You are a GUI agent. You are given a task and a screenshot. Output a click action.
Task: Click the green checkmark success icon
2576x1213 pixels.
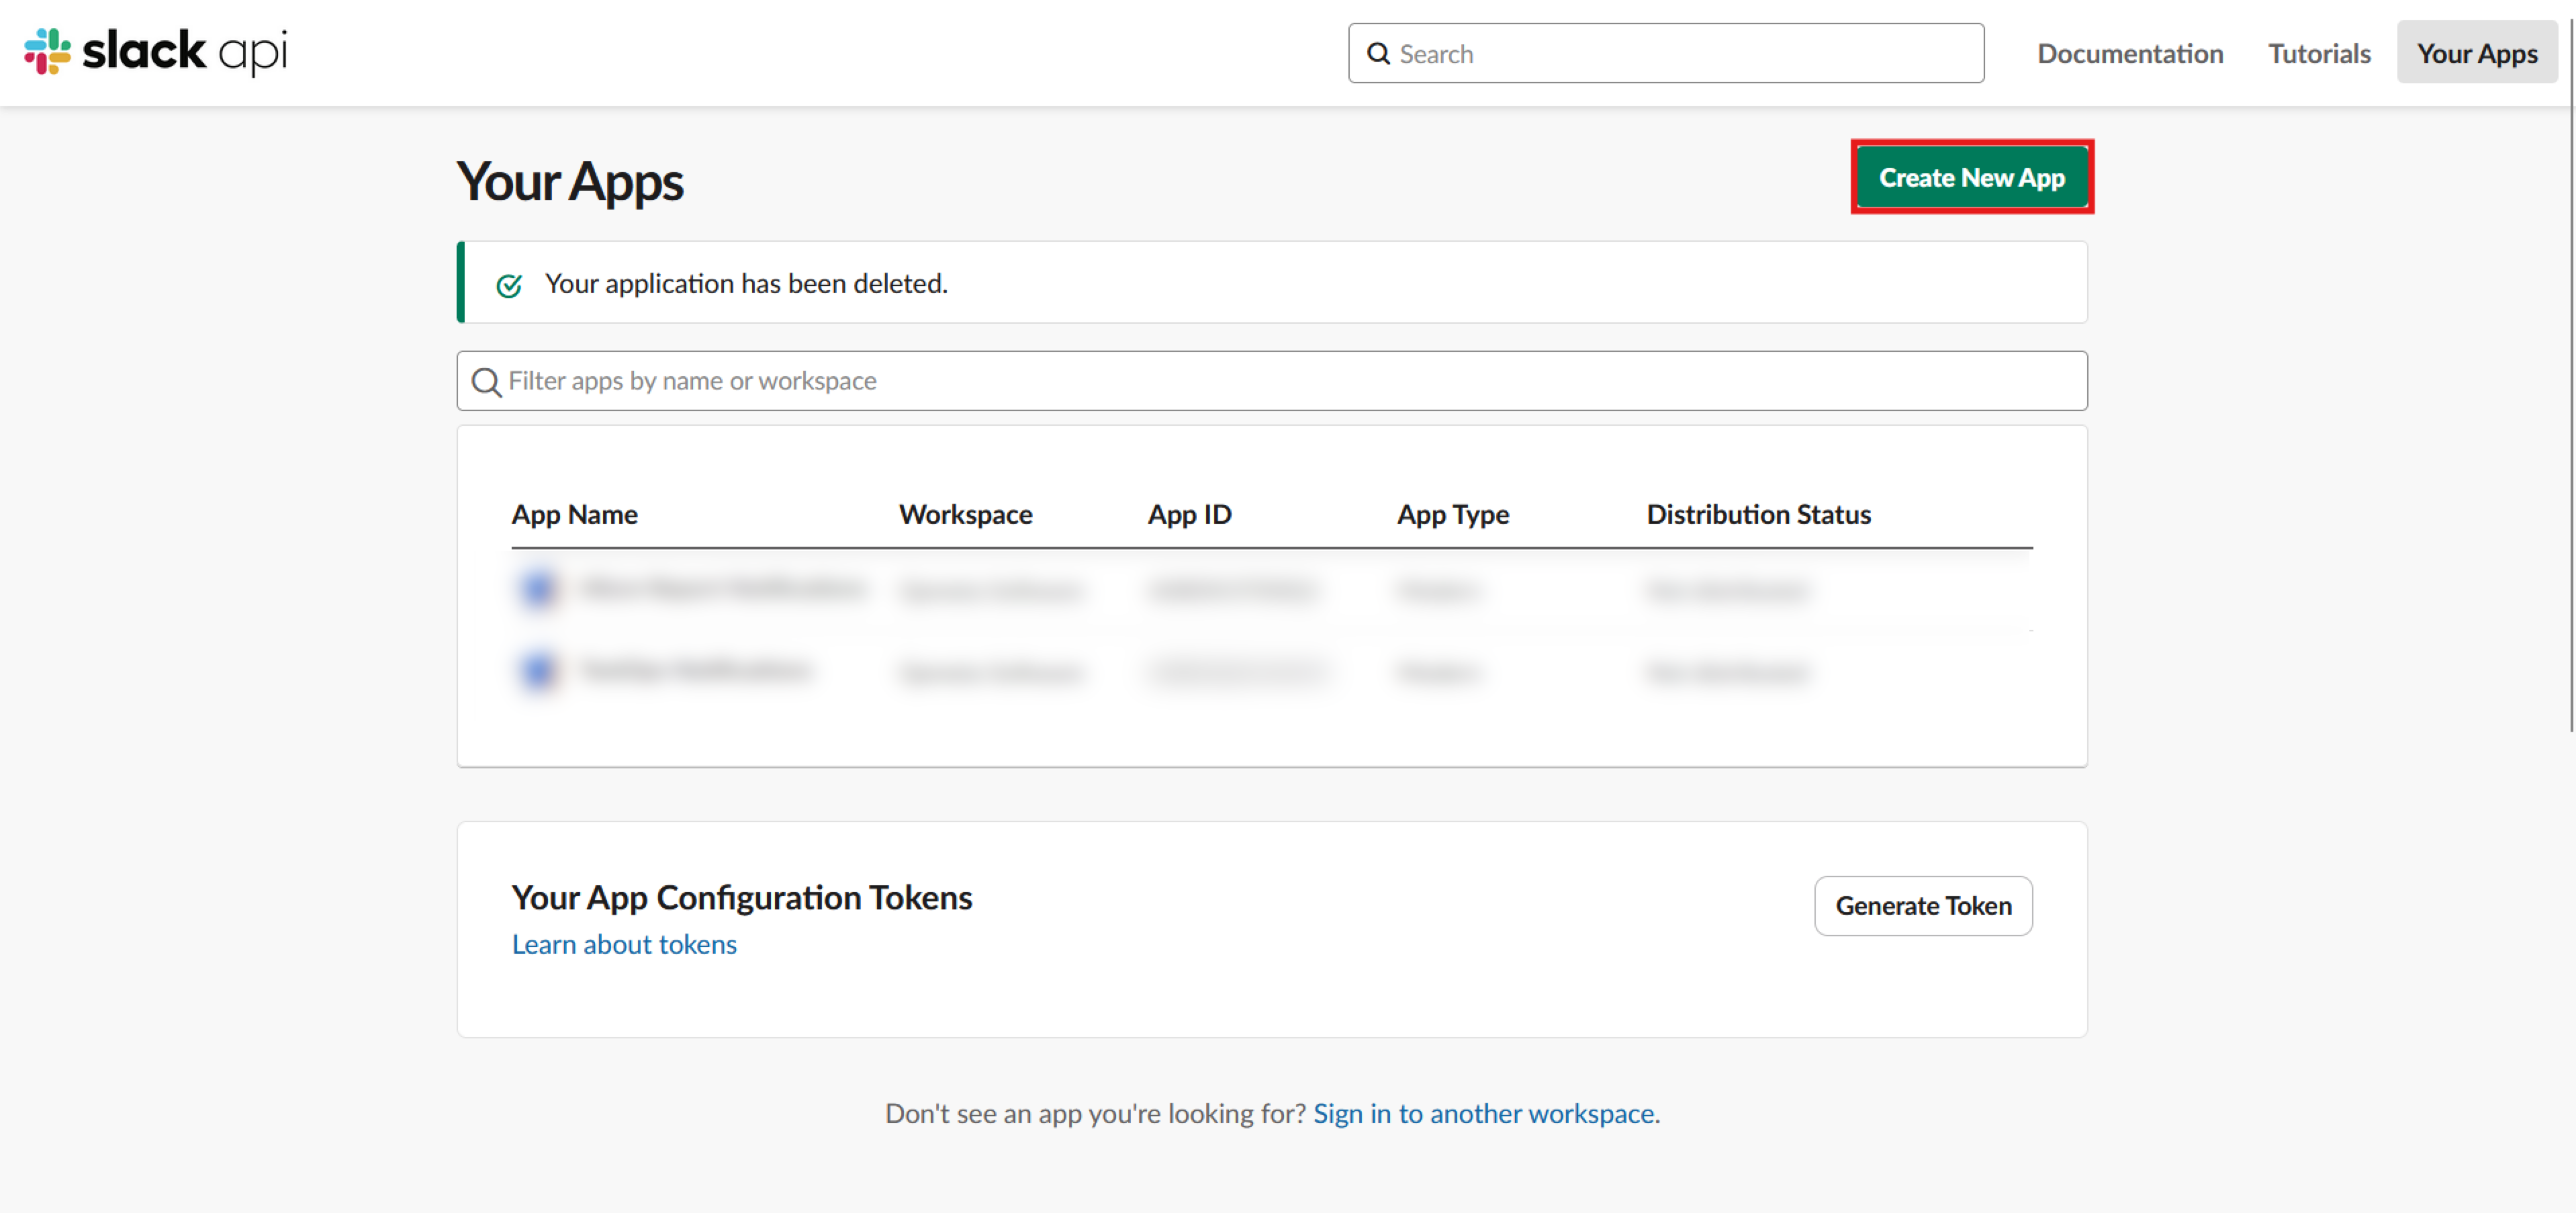509,286
